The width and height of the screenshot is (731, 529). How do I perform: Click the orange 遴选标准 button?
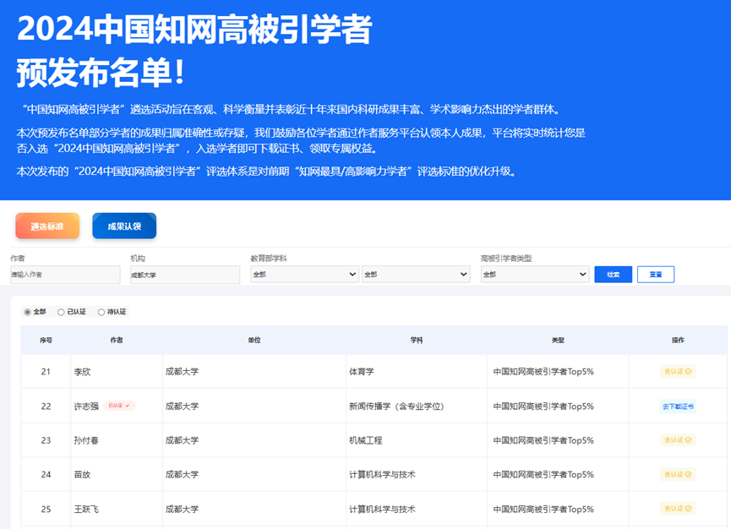coord(47,226)
